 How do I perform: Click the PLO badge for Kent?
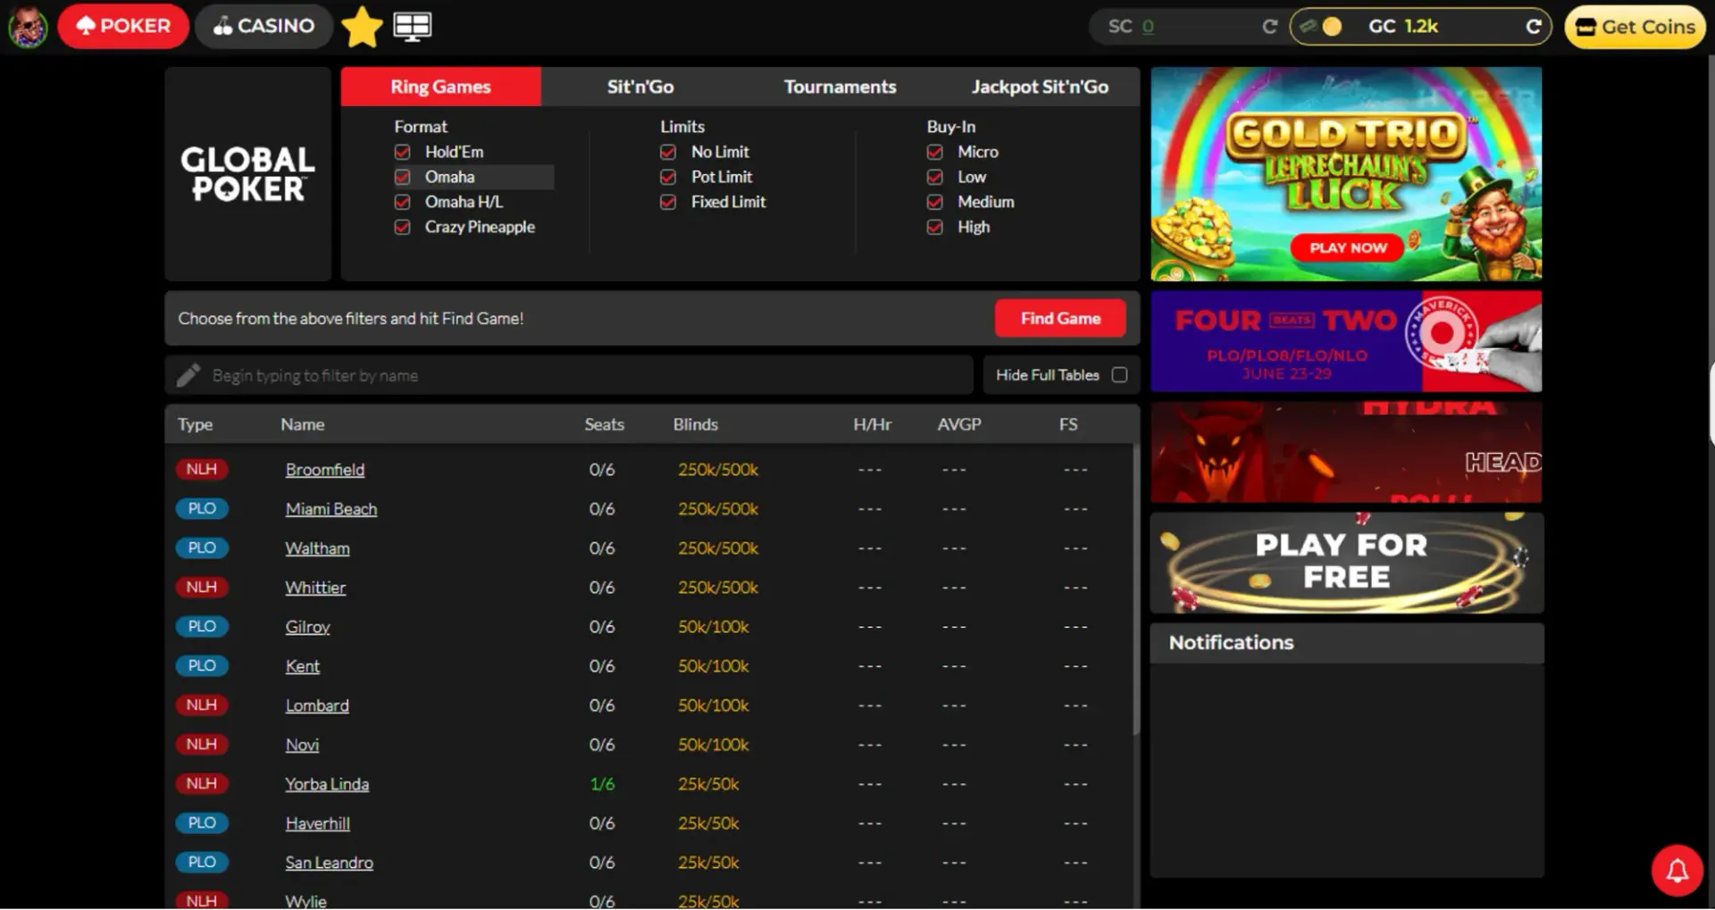202,665
